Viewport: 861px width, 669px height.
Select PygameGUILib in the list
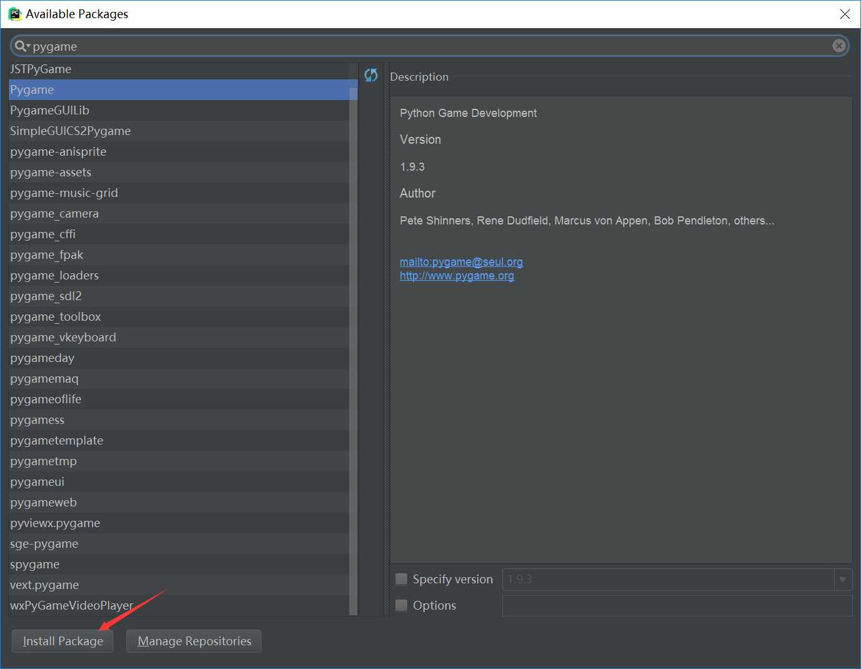179,110
